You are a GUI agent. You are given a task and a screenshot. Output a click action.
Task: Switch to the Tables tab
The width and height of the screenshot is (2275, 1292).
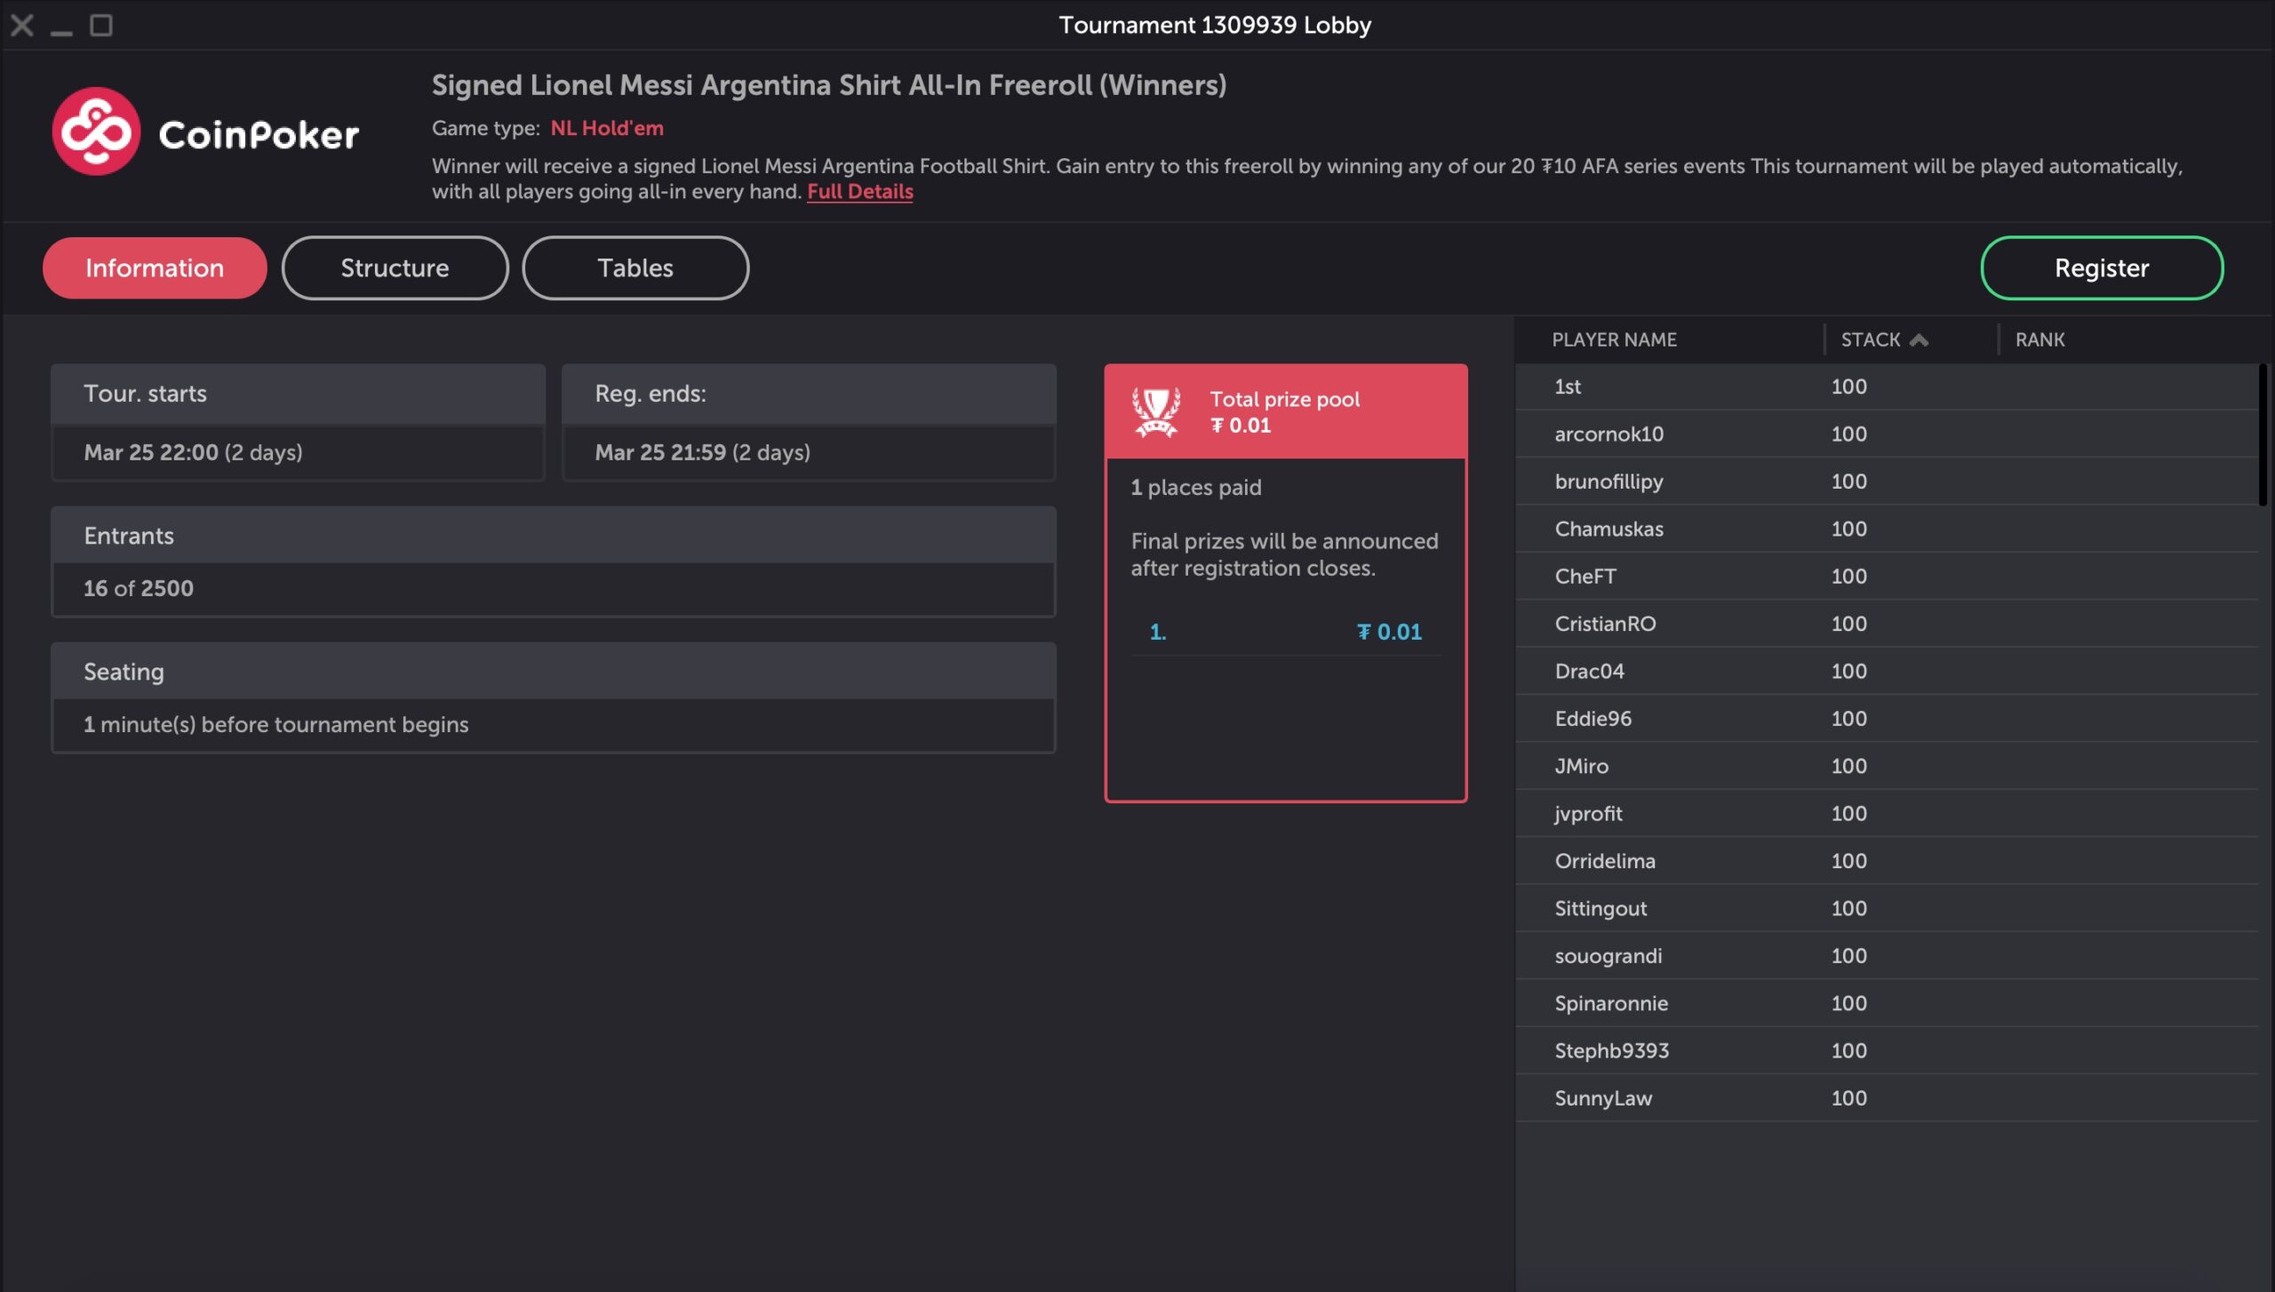point(635,267)
